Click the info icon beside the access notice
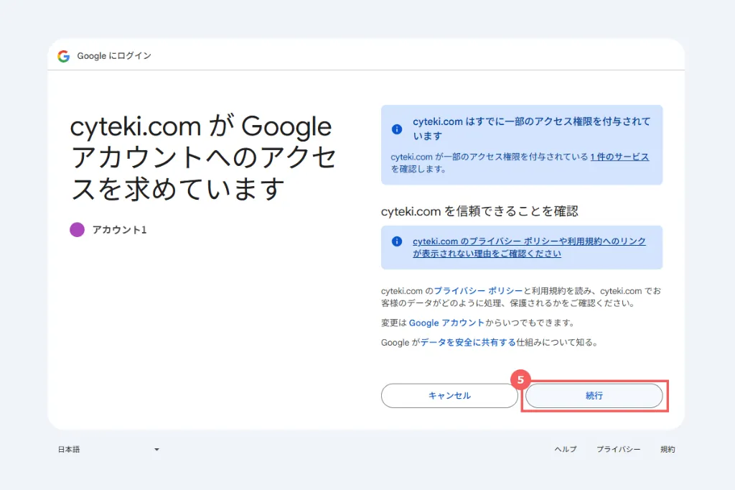Image resolution: width=735 pixels, height=490 pixels. point(396,129)
